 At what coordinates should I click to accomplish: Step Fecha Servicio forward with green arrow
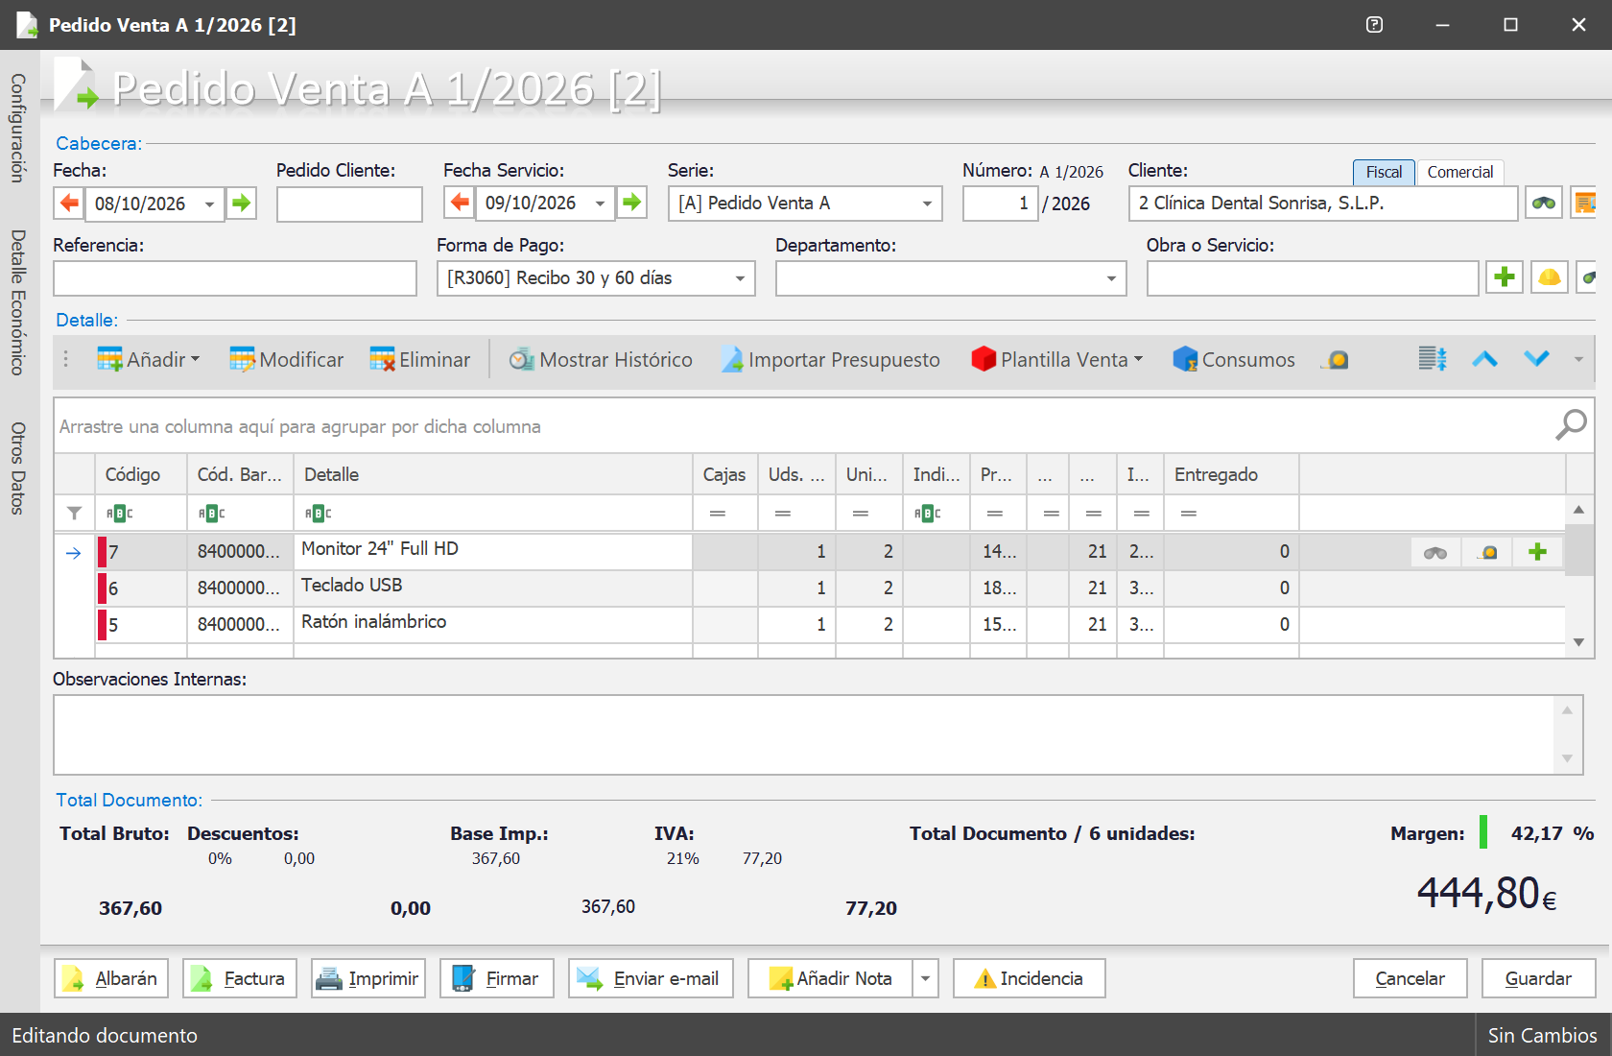tap(631, 203)
